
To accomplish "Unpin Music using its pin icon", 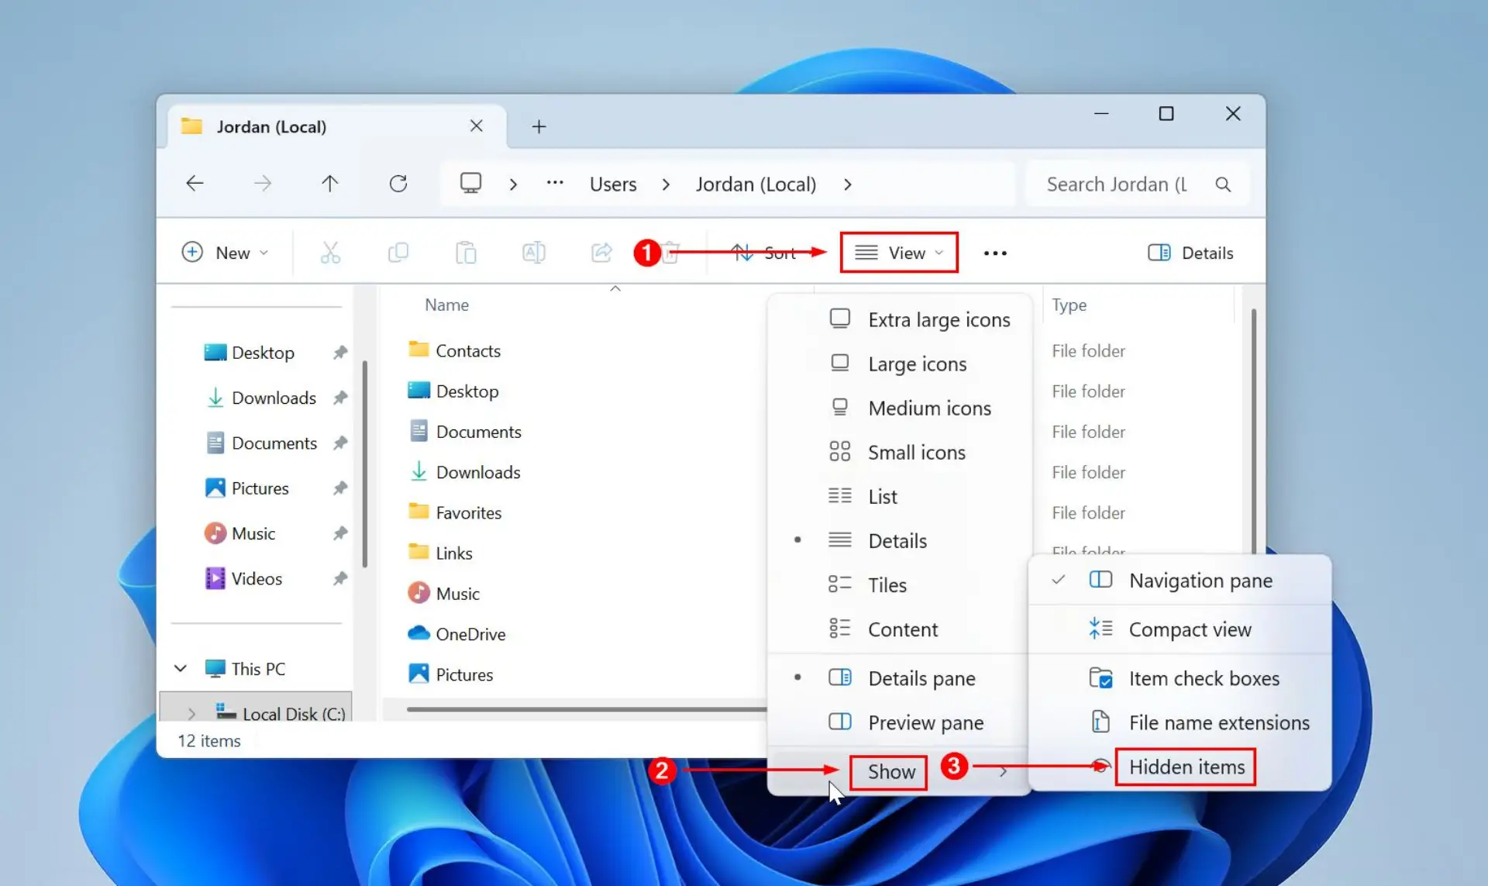I will point(339,533).
